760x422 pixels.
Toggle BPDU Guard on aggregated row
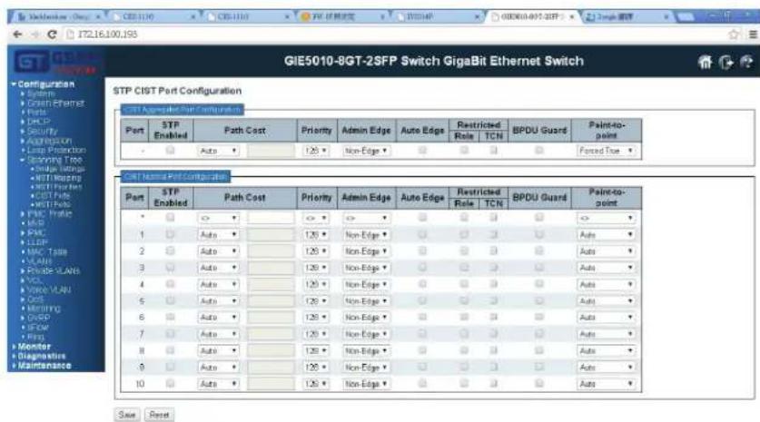[x=539, y=151]
